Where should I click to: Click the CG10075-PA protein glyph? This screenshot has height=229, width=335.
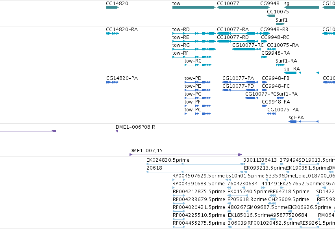click(271, 114)
